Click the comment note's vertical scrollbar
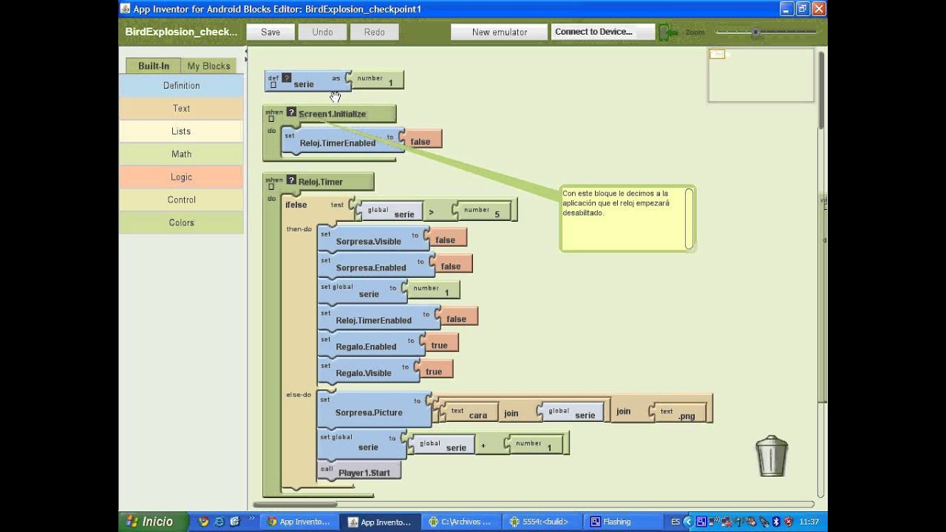 coord(689,218)
